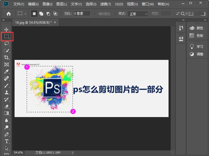Image resolution: width=209 pixels, height=156 pixels.
Task: Select the Path Selection tool
Action: coord(6,148)
